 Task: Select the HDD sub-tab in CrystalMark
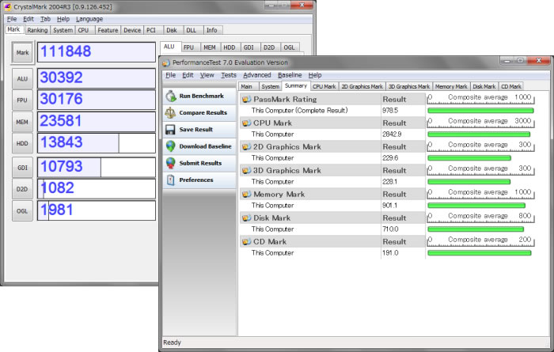point(230,47)
